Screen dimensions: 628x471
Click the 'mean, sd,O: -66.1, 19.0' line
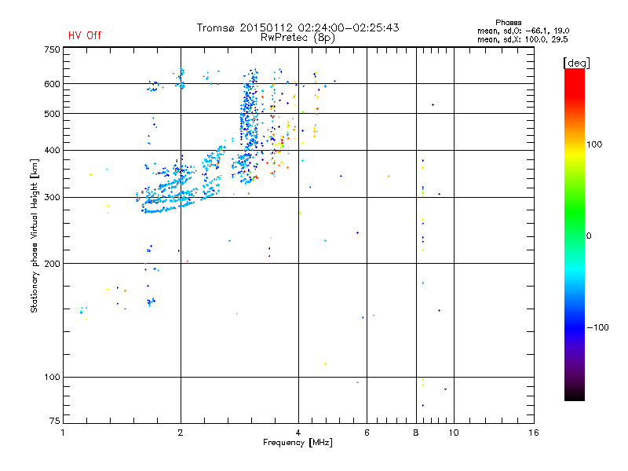(x=523, y=31)
